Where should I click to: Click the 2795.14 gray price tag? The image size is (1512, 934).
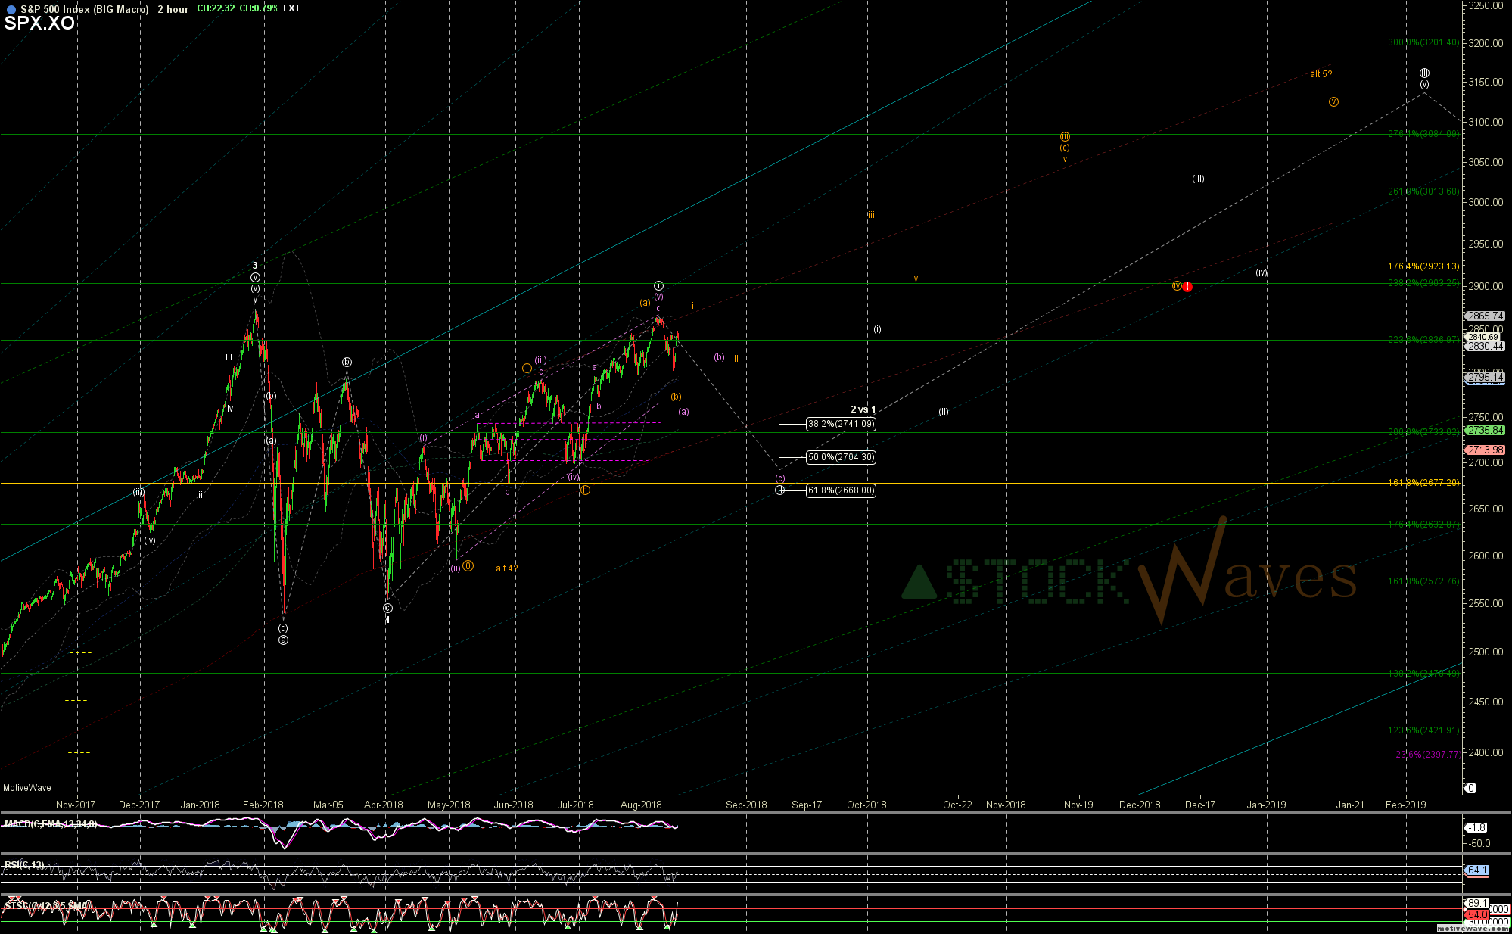click(1485, 377)
